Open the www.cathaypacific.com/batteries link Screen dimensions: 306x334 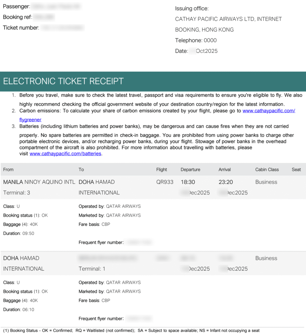(x=65, y=154)
